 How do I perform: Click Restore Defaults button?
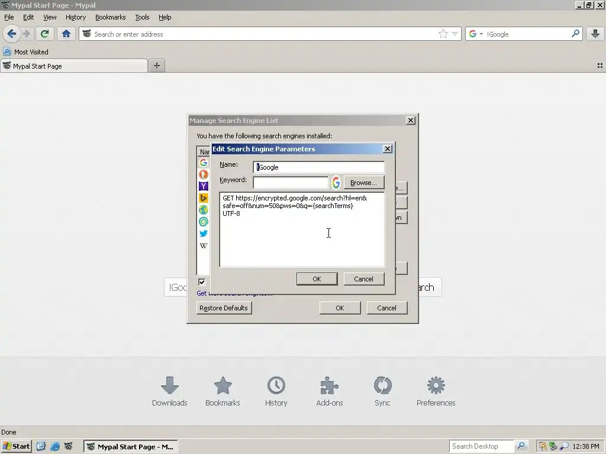tap(224, 307)
